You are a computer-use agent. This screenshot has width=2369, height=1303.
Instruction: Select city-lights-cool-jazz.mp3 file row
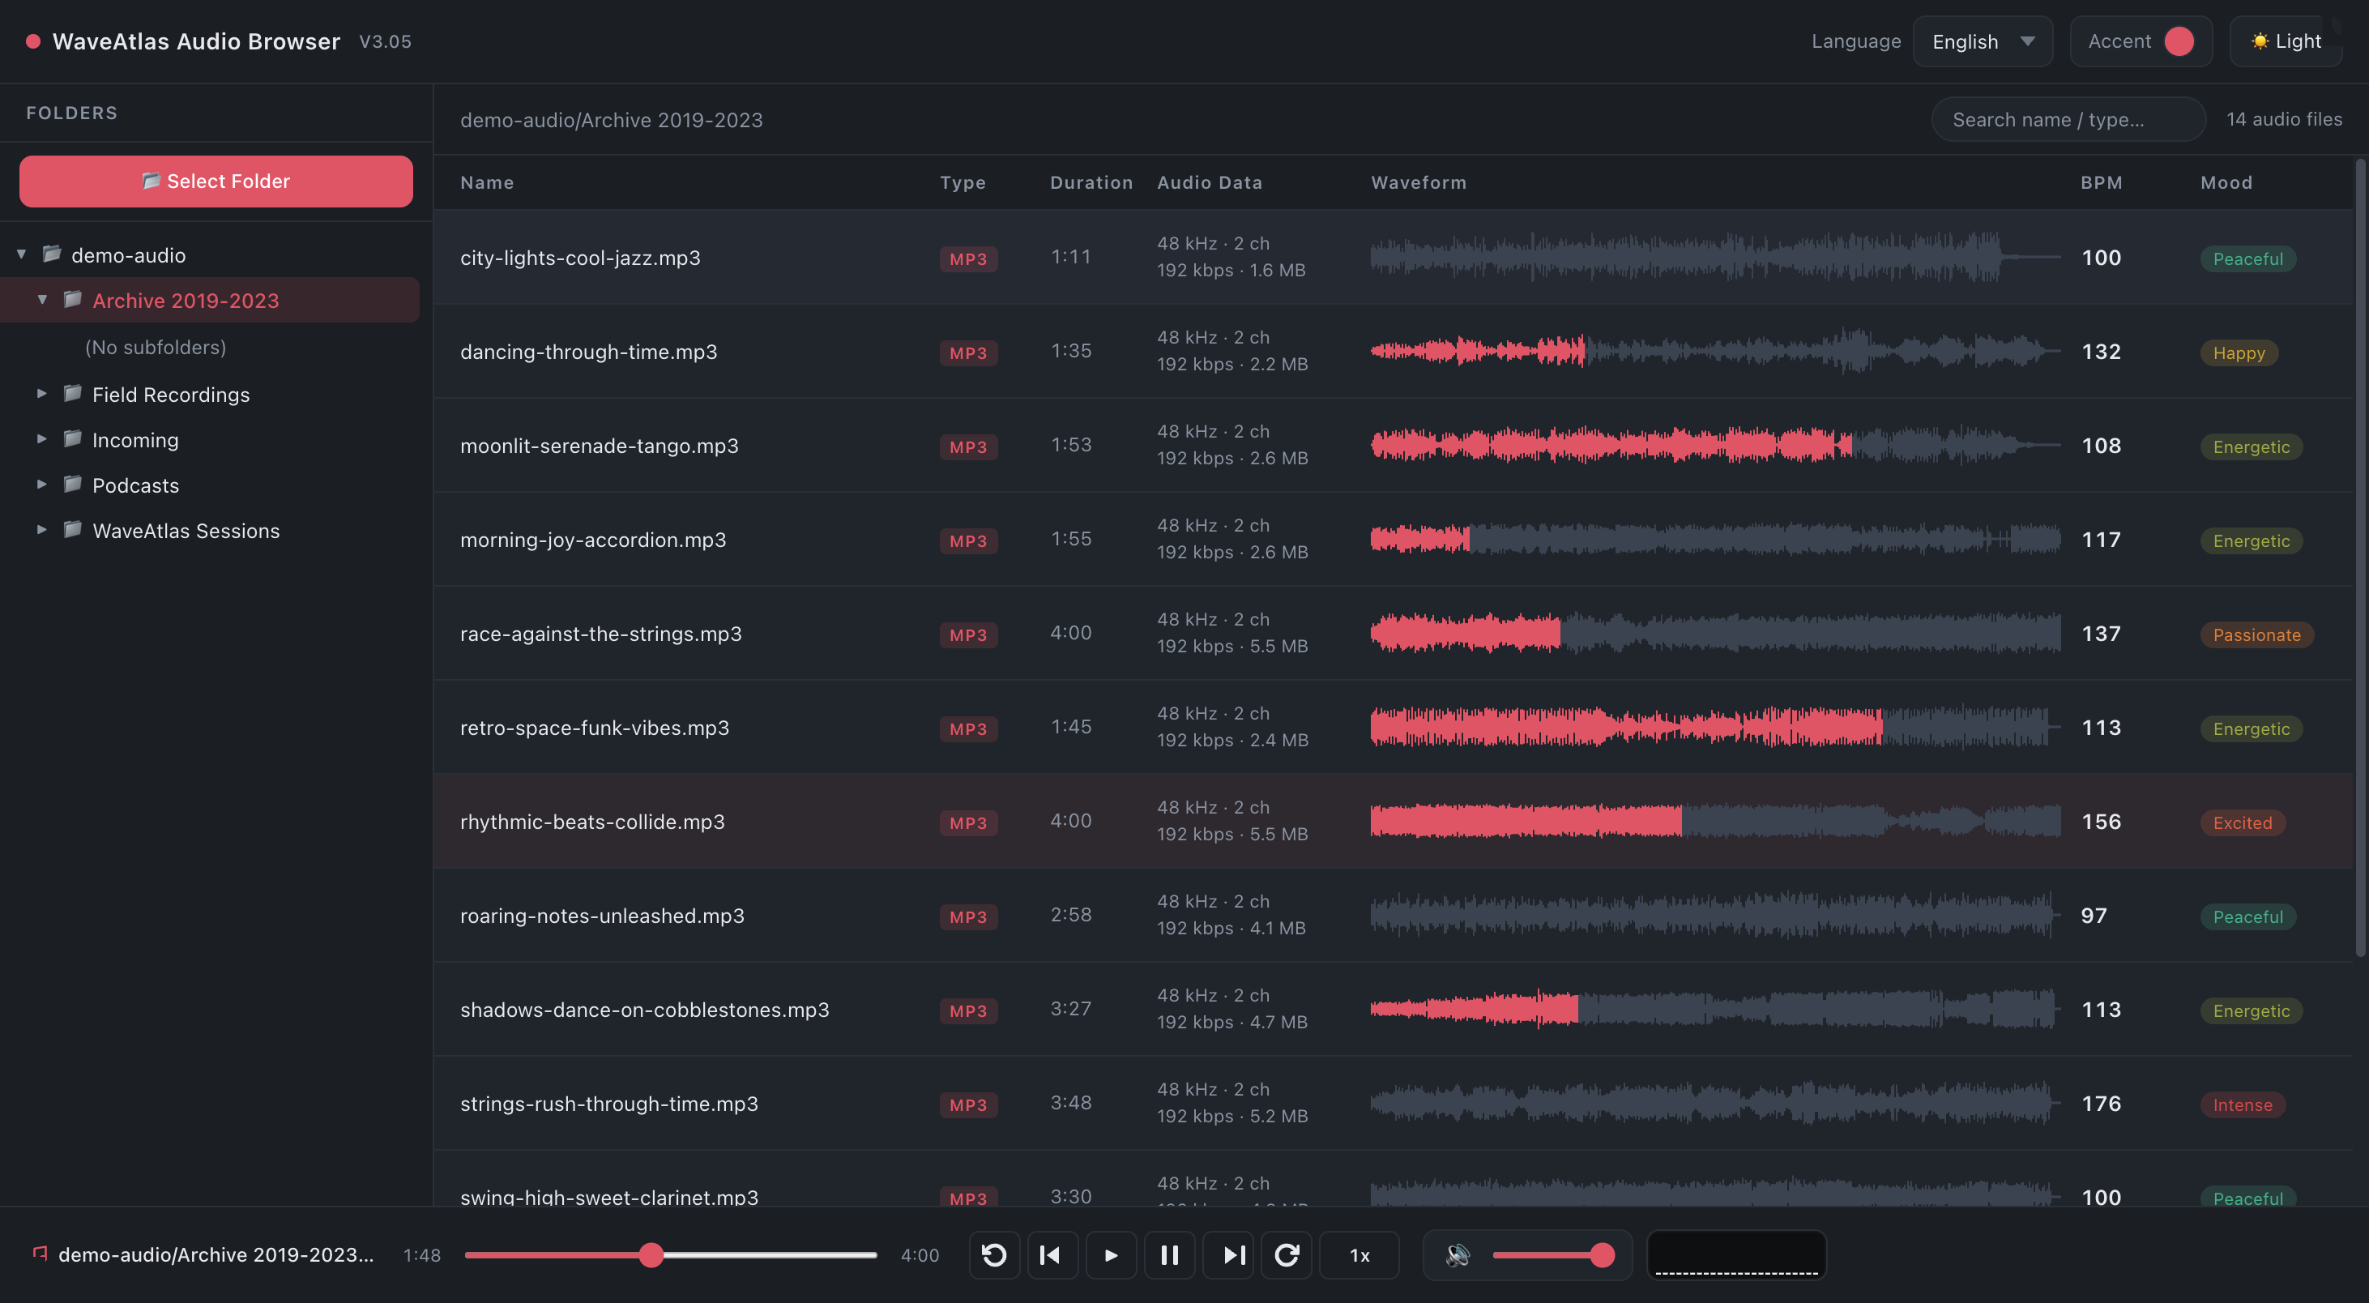[1393, 258]
